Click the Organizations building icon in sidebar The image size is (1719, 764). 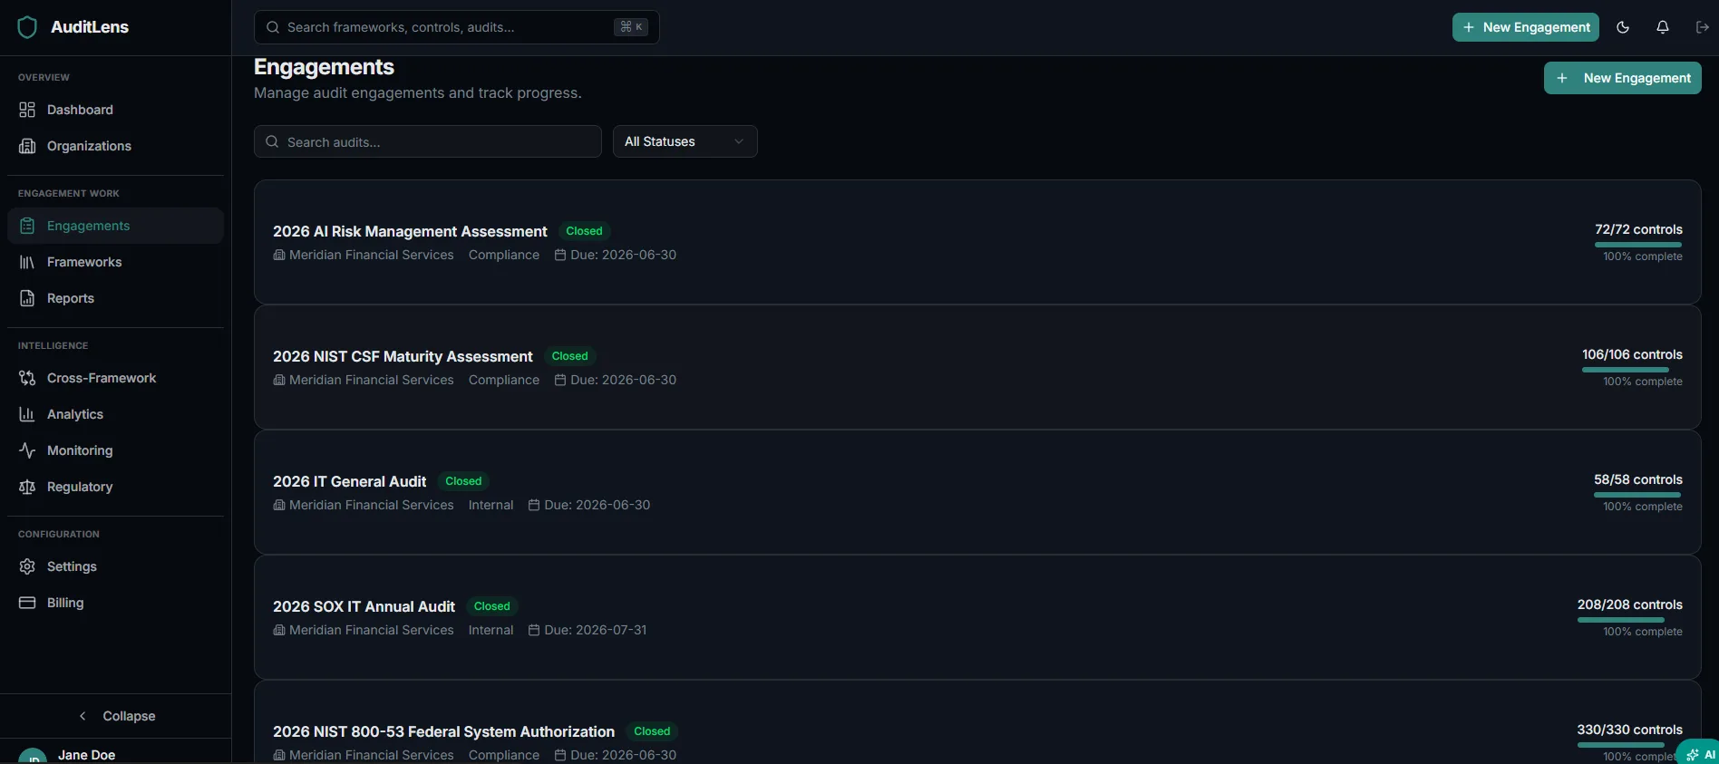pyautogui.click(x=27, y=146)
